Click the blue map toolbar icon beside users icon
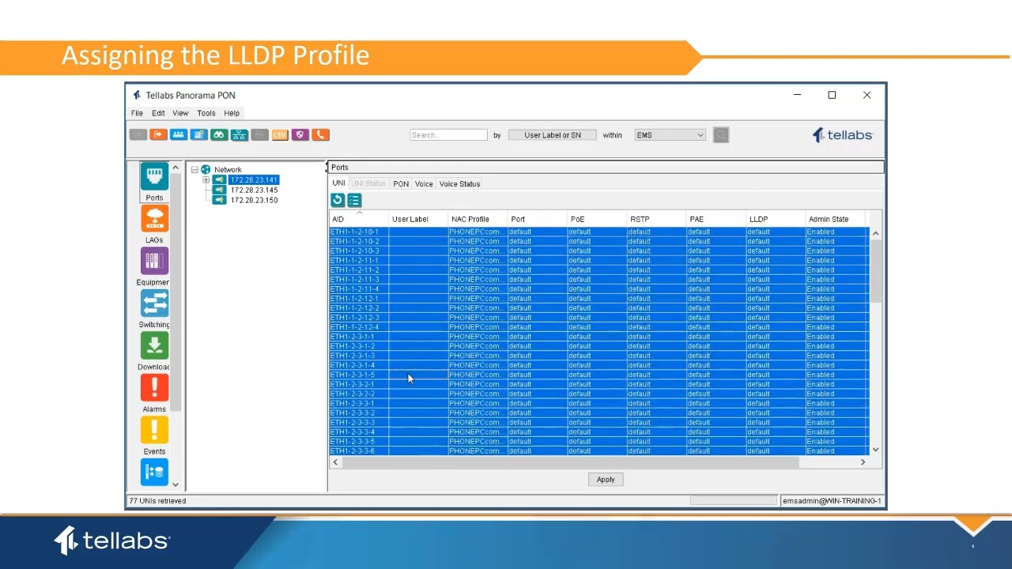Image resolution: width=1012 pixels, height=569 pixels. [198, 135]
